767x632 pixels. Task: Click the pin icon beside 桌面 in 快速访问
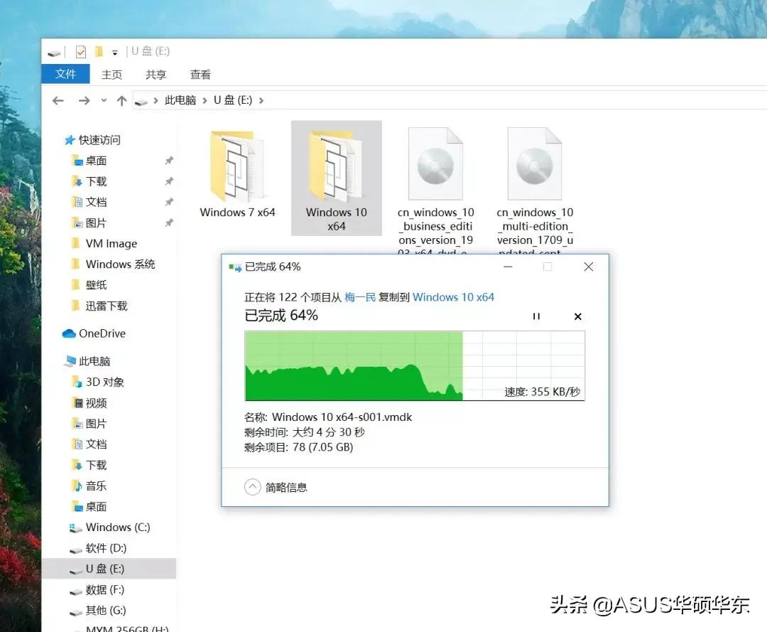click(169, 161)
